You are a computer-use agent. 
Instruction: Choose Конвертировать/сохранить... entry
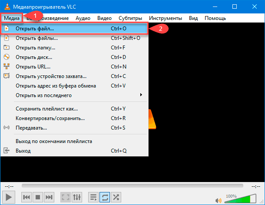(x=74, y=118)
